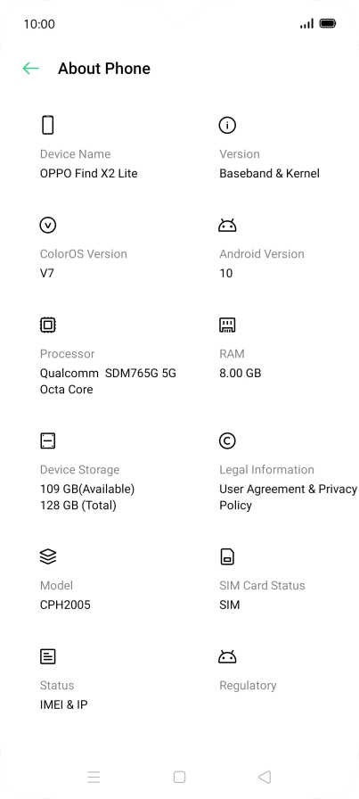Tap the RAM memory icon
The width and height of the screenshot is (359, 799).
tap(227, 325)
